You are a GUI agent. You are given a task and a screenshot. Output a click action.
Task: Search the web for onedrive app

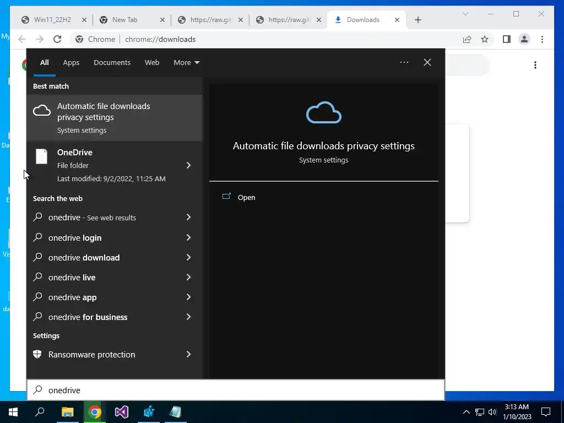click(72, 297)
